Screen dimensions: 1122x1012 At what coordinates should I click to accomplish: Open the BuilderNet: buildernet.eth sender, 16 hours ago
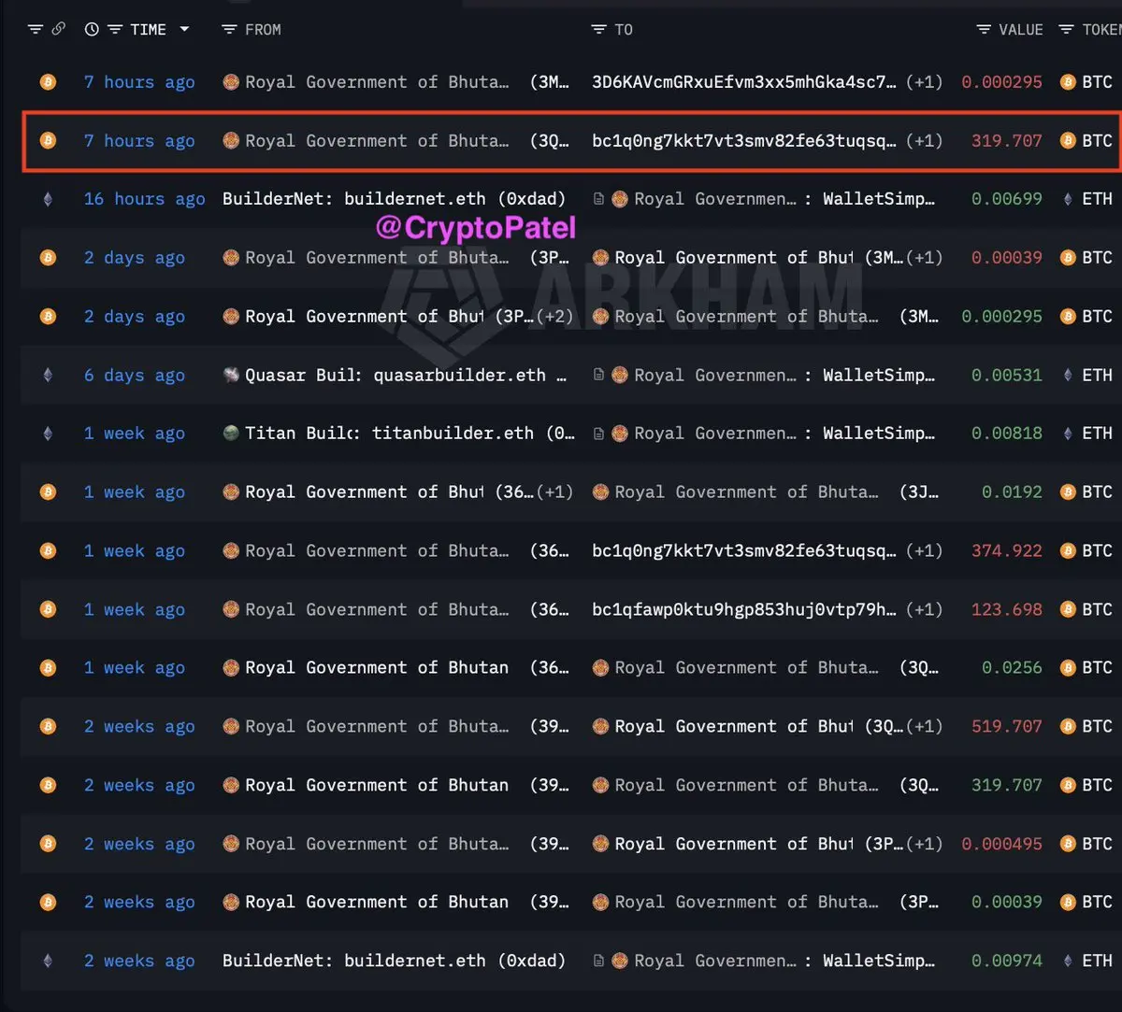(x=394, y=199)
